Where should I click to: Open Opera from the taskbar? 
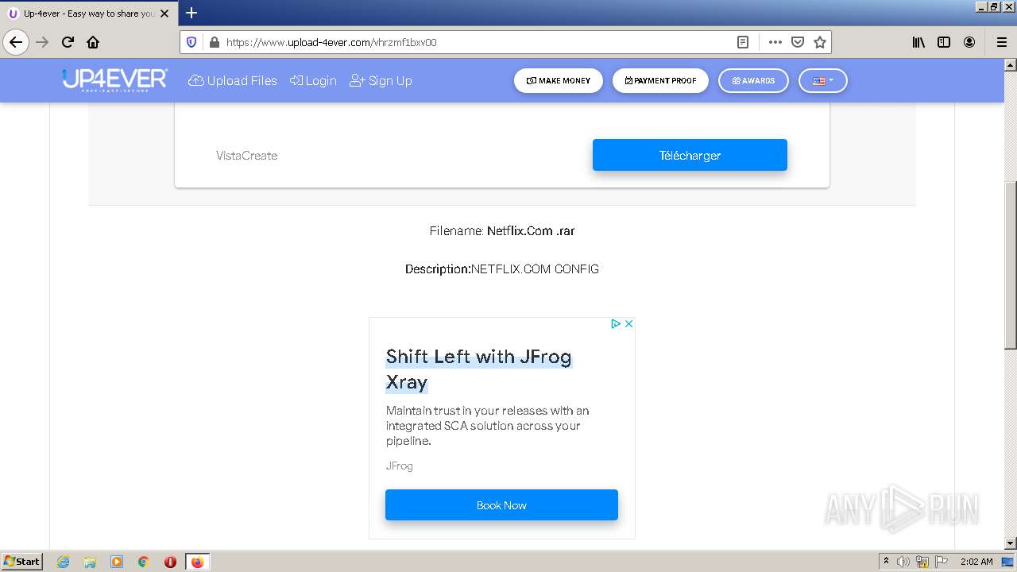pos(170,562)
